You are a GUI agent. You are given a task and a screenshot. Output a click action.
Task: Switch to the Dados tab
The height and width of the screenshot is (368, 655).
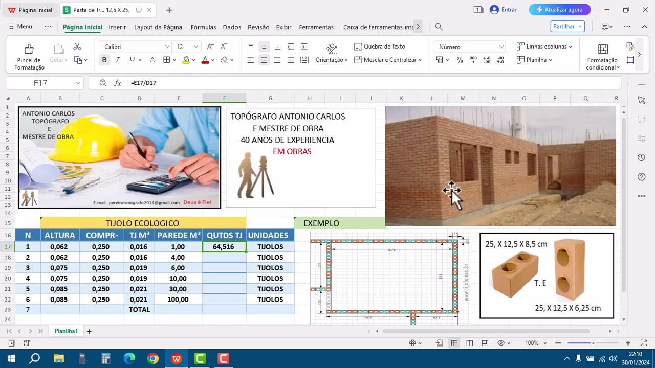tap(232, 27)
